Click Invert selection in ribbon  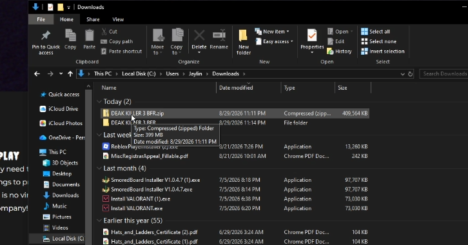coord(383,52)
